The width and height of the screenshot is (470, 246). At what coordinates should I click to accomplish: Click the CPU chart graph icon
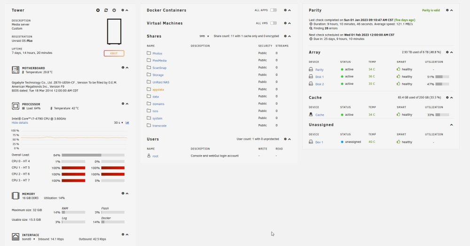(x=127, y=123)
